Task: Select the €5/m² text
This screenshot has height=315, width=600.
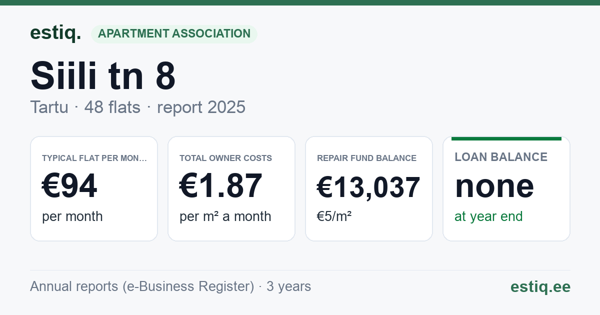Action: (334, 216)
